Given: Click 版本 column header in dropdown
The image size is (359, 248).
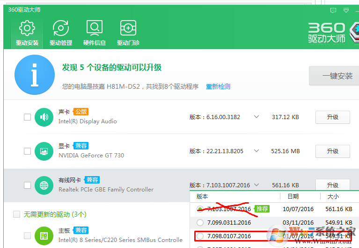Looking at the screenshot, I should (202, 196).
